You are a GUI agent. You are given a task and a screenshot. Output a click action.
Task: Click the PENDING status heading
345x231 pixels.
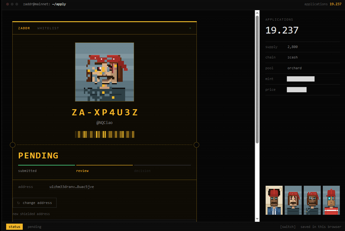coord(38,155)
